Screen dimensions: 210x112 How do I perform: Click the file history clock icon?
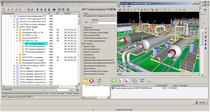(x=149, y=81)
